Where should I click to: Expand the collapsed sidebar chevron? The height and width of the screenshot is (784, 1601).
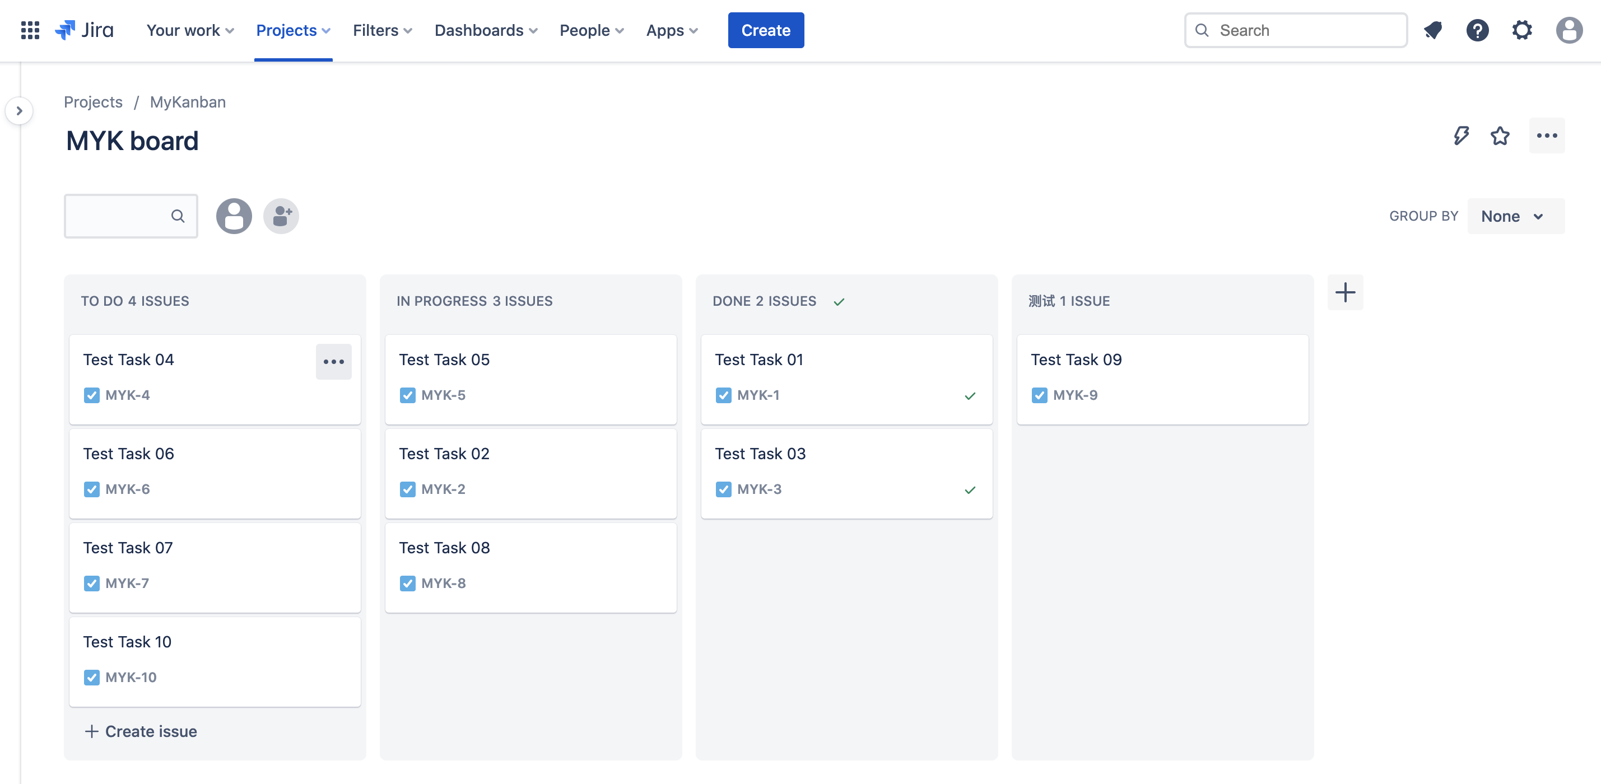pyautogui.click(x=19, y=110)
